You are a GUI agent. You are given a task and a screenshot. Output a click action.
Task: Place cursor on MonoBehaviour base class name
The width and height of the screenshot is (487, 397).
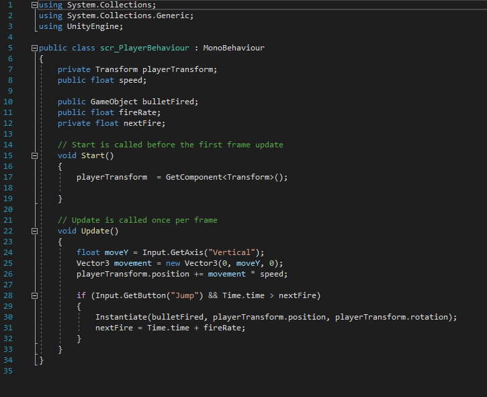[234, 48]
